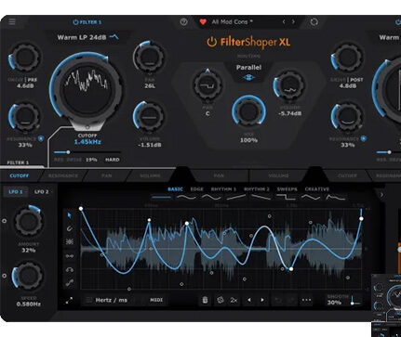
Task: Shift curve right with right triangle
Action: [262, 300]
